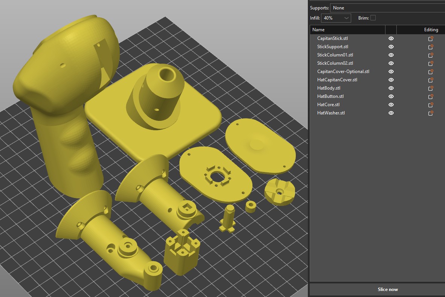The image size is (445, 297).
Task: Enable the Brim checkbox
Action: pos(373,18)
